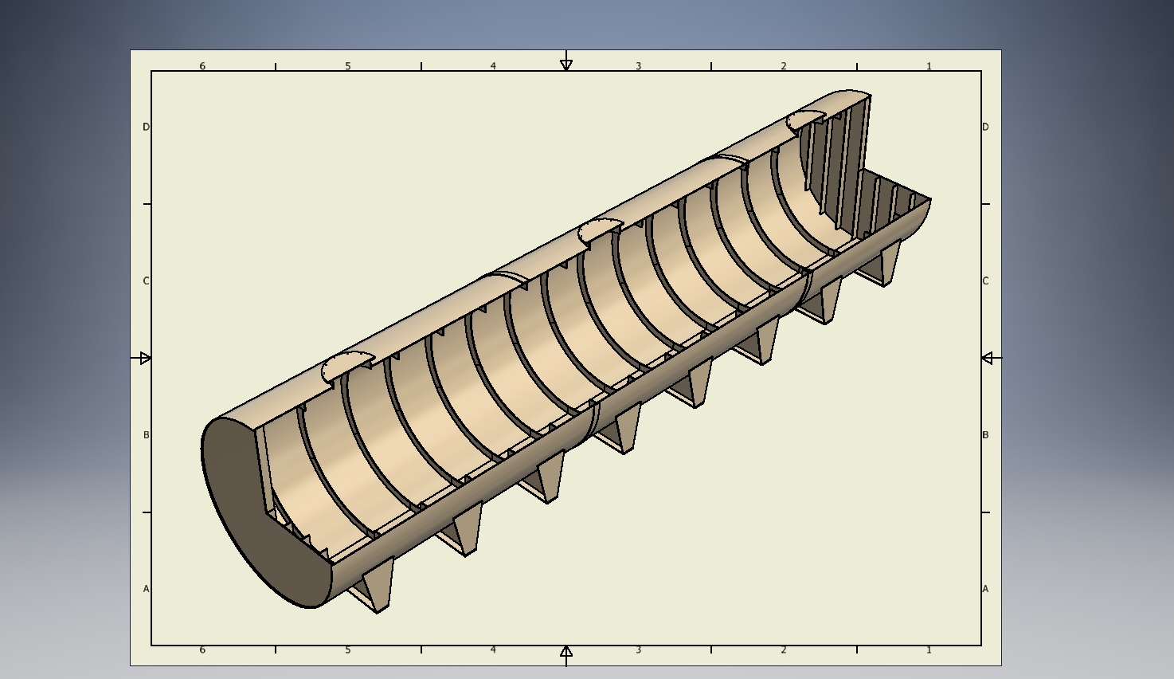This screenshot has width=1174, height=679.
Task: Click zone label C on left border
Action: 146,281
